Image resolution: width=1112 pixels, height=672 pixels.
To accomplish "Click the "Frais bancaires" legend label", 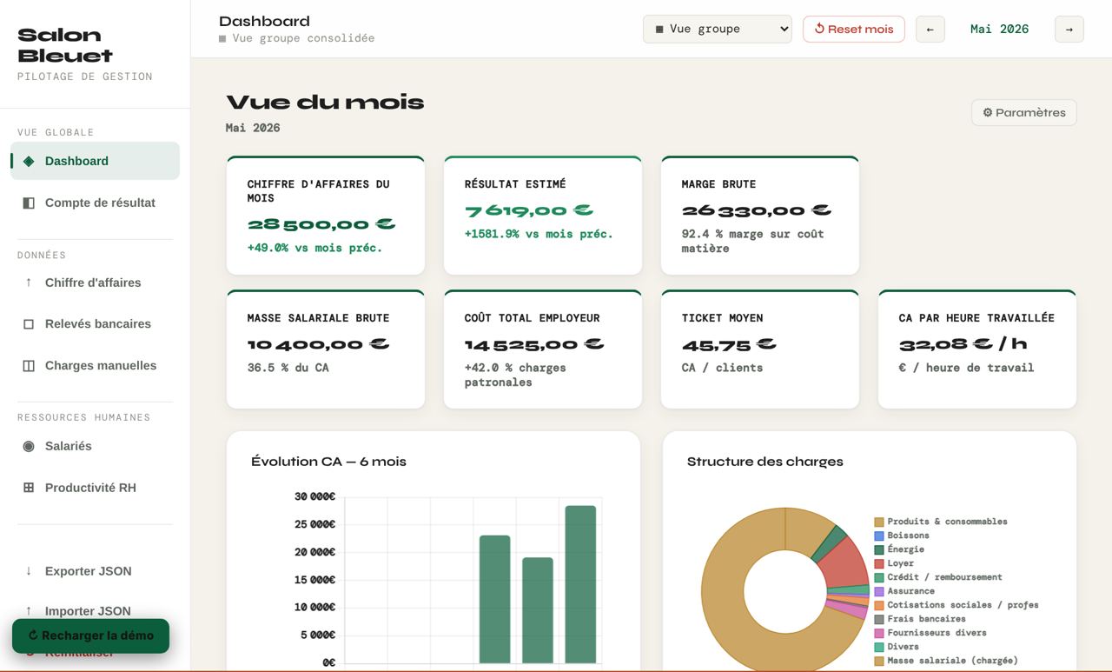I will 926,619.
